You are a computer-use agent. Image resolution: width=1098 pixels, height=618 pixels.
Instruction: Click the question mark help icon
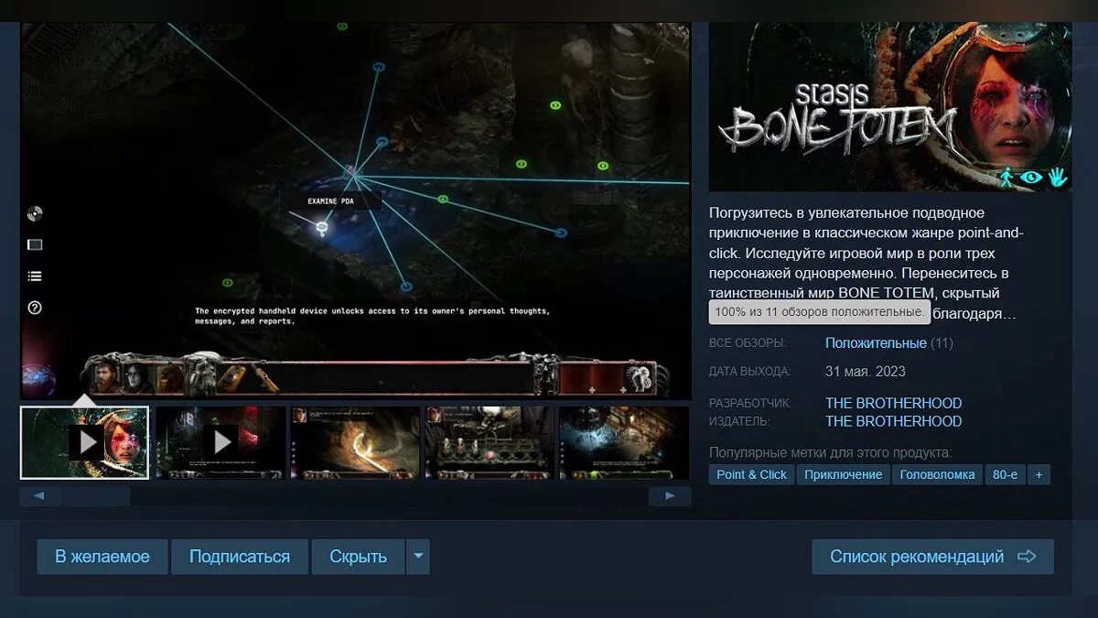coord(35,308)
